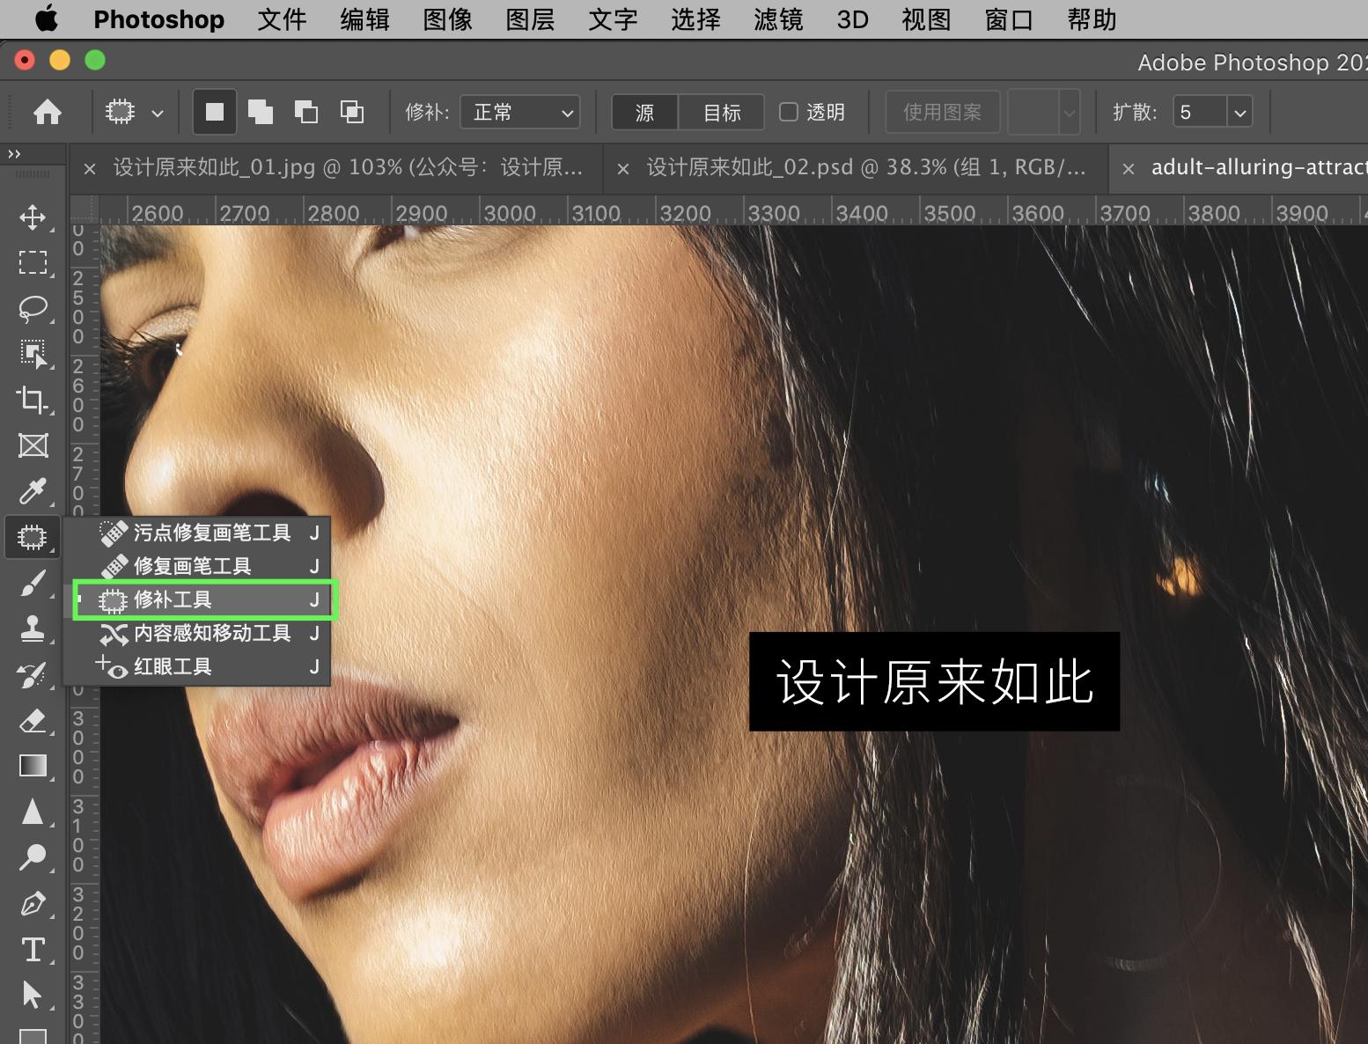Viewport: 1368px width, 1044px height.
Task: Click the Add to selection mode icon
Action: [x=261, y=112]
